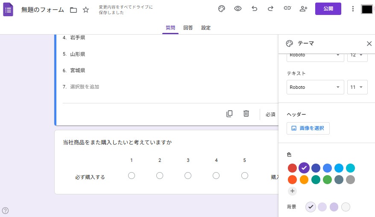This screenshot has width=375, height=217.
Task: Click the 画像を選択 header image button
Action: 308,128
